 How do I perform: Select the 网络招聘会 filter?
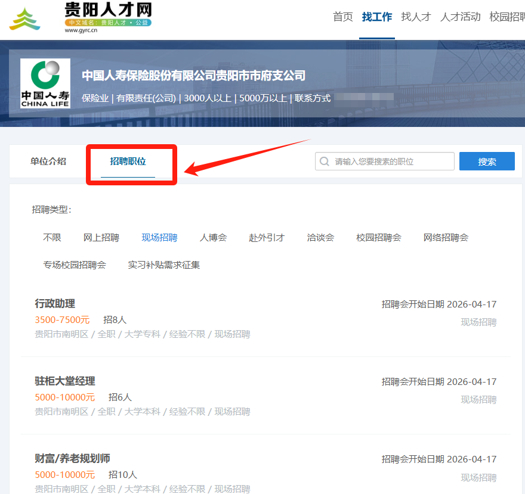pyautogui.click(x=446, y=238)
